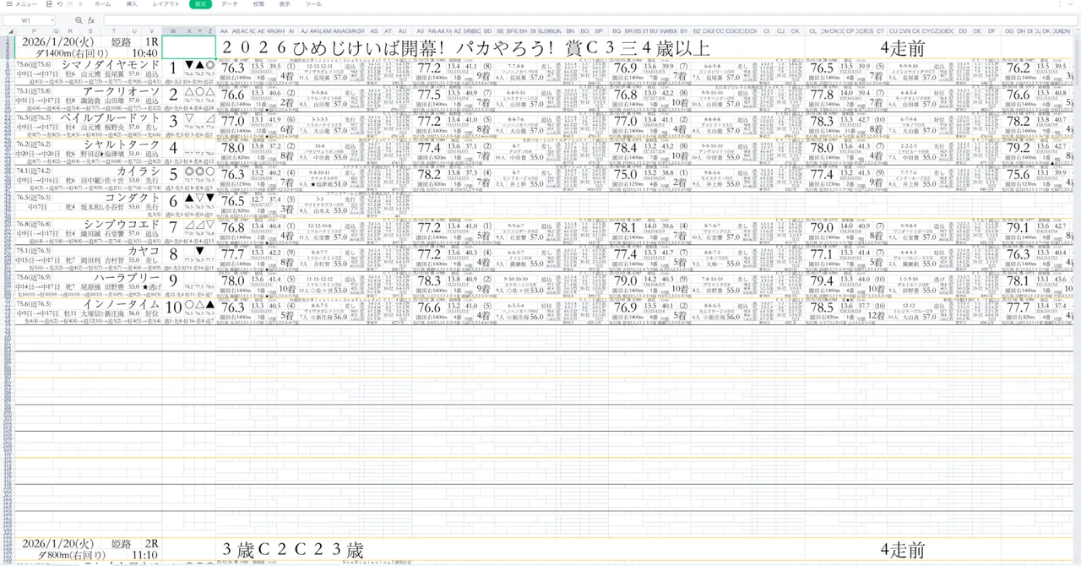Select the 11:10 start time cell

144,555
